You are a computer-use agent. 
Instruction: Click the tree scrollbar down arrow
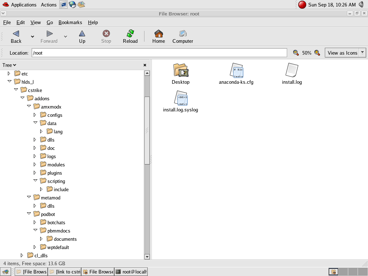click(147, 257)
